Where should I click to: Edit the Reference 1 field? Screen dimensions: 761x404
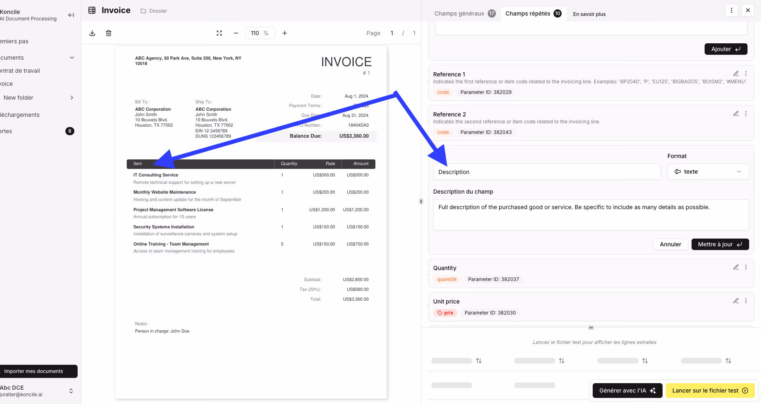(736, 74)
